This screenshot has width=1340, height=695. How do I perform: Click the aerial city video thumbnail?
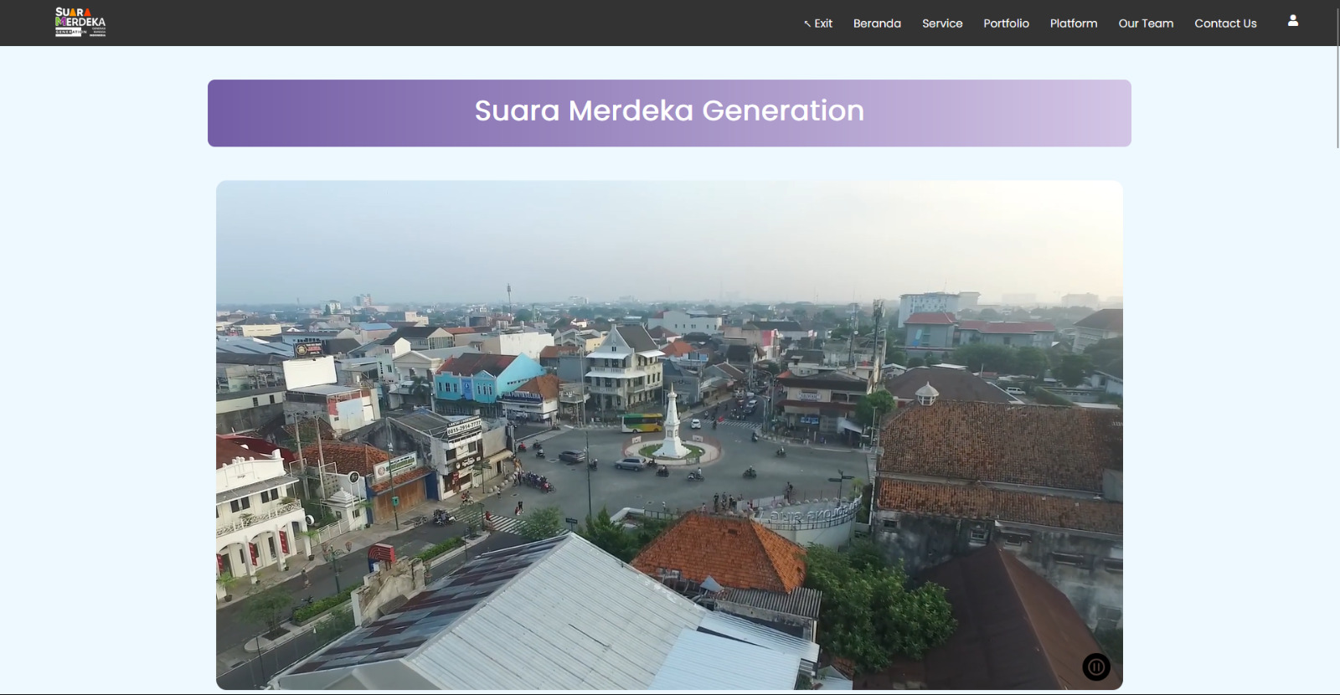click(669, 435)
